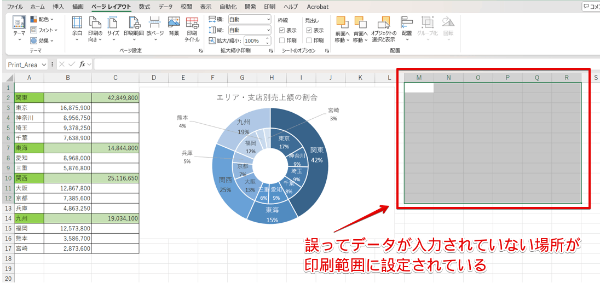Open the 効果 theme effects menu
Screen dimensions: 600x289
click(x=42, y=40)
